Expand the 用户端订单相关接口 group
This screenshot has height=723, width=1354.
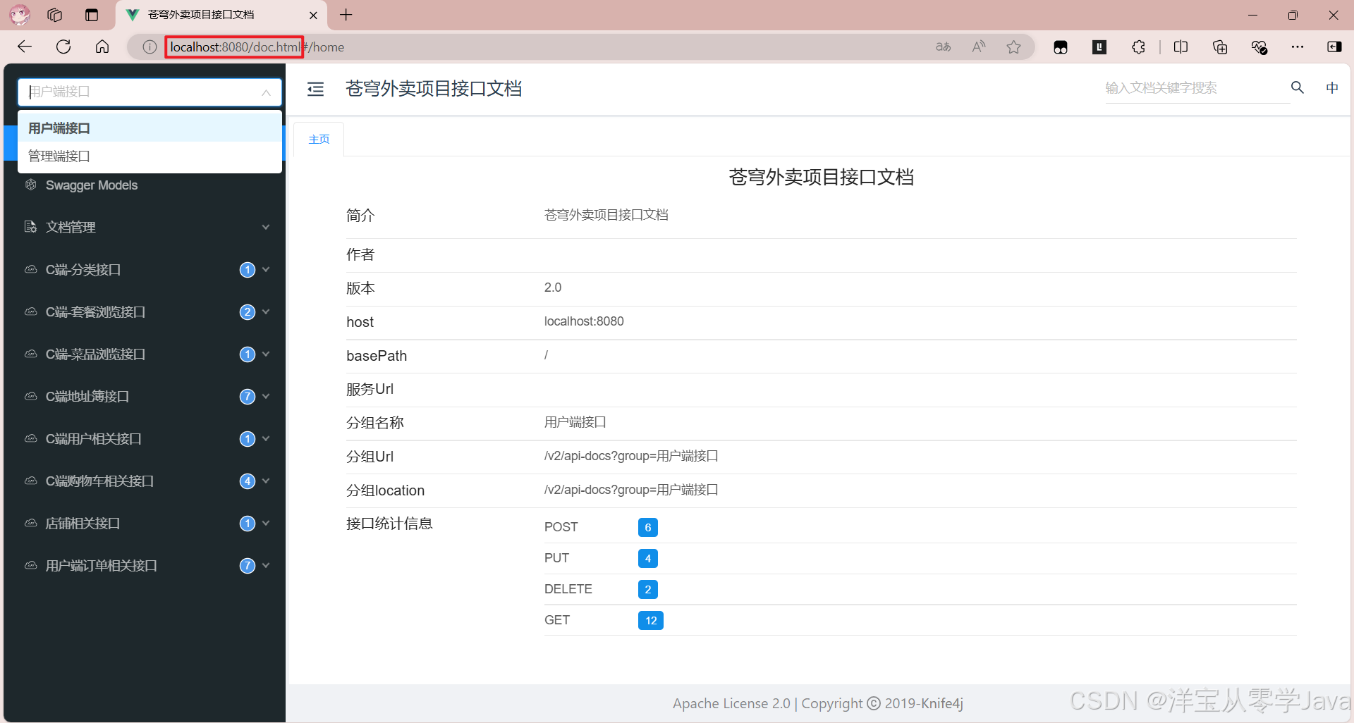pyautogui.click(x=145, y=565)
